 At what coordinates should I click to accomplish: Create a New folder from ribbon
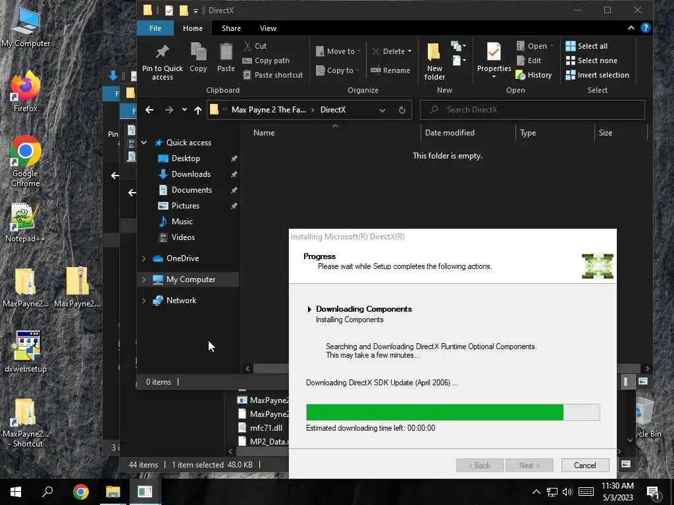coord(434,62)
